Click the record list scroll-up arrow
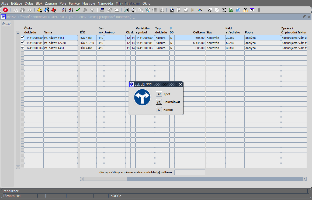 tap(18, 33)
